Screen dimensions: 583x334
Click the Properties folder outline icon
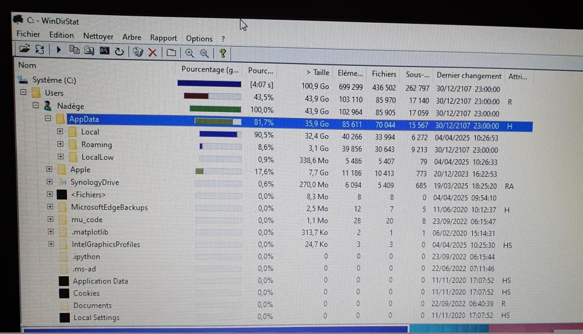pos(171,52)
